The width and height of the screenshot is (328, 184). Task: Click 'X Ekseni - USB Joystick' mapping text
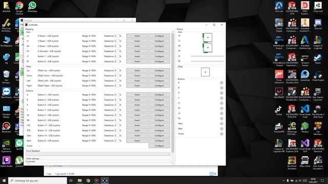click(48, 36)
